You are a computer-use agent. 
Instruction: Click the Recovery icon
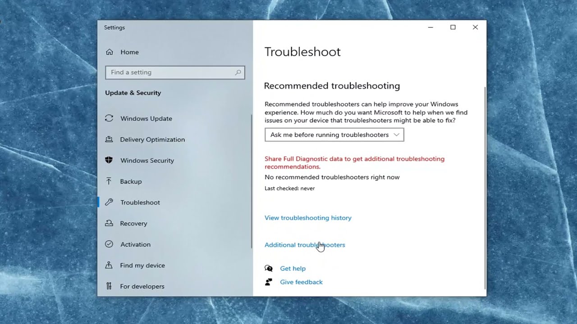tap(109, 223)
